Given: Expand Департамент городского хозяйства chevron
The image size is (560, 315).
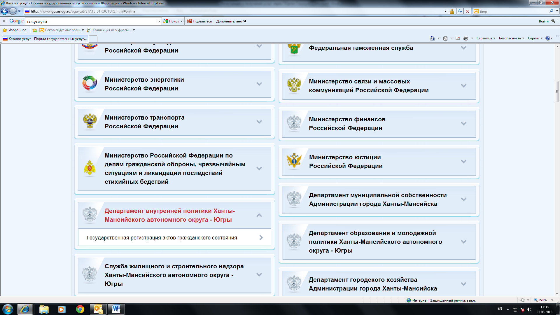Looking at the screenshot, I should (463, 284).
